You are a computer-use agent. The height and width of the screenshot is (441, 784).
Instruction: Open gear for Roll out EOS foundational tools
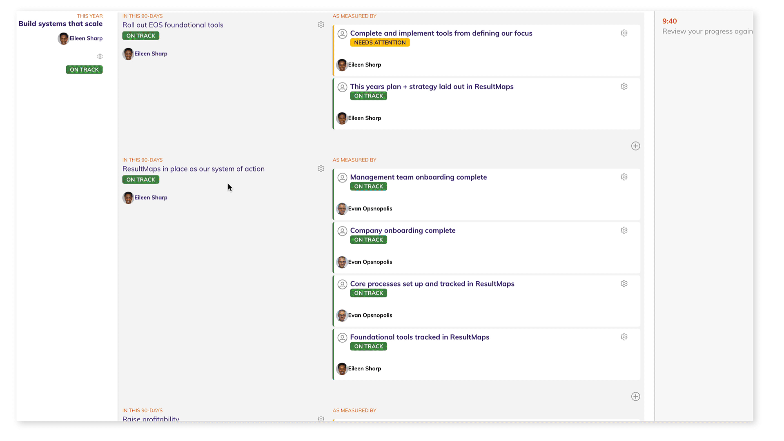tap(321, 25)
